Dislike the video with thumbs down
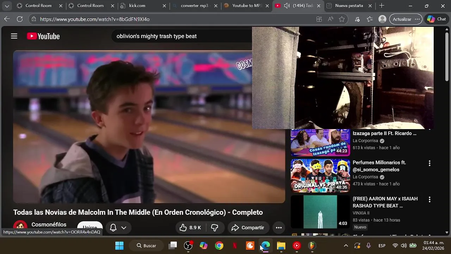 pyautogui.click(x=215, y=228)
